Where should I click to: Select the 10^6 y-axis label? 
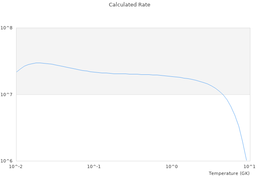8,161
